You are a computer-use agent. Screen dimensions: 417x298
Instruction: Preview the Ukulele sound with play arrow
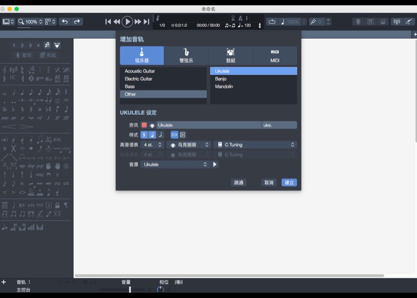pos(215,164)
